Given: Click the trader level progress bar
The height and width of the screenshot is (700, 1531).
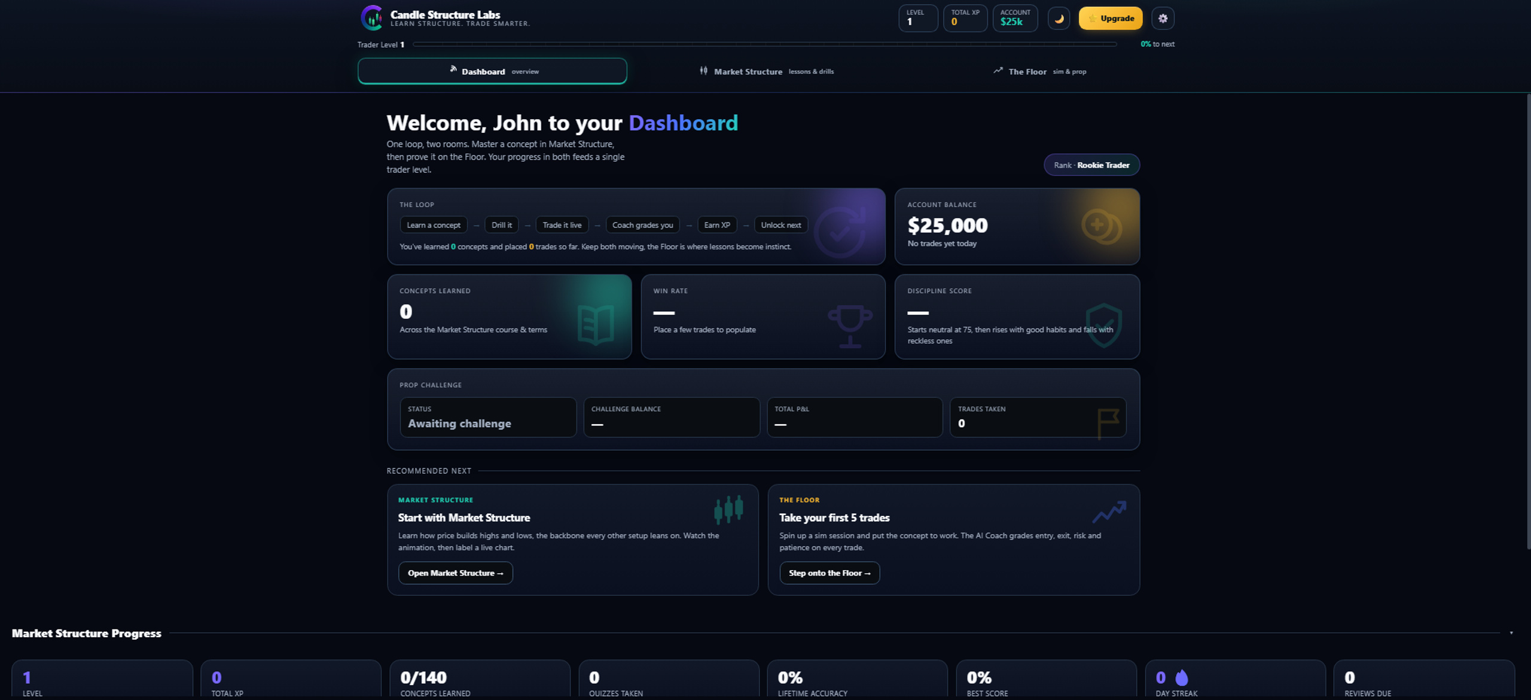Looking at the screenshot, I should point(764,44).
